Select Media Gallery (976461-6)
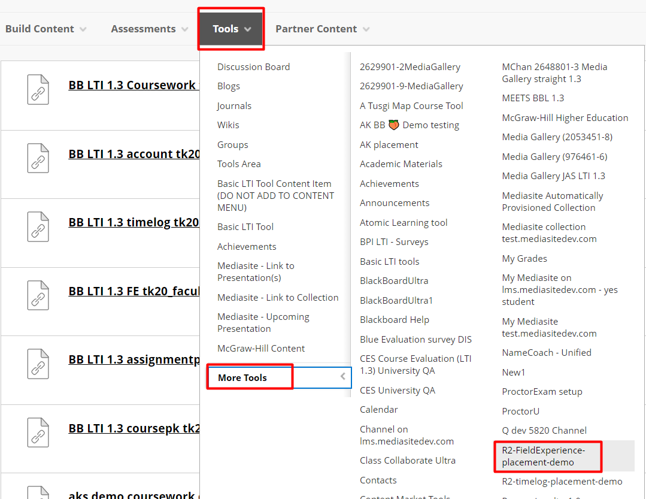 554,156
